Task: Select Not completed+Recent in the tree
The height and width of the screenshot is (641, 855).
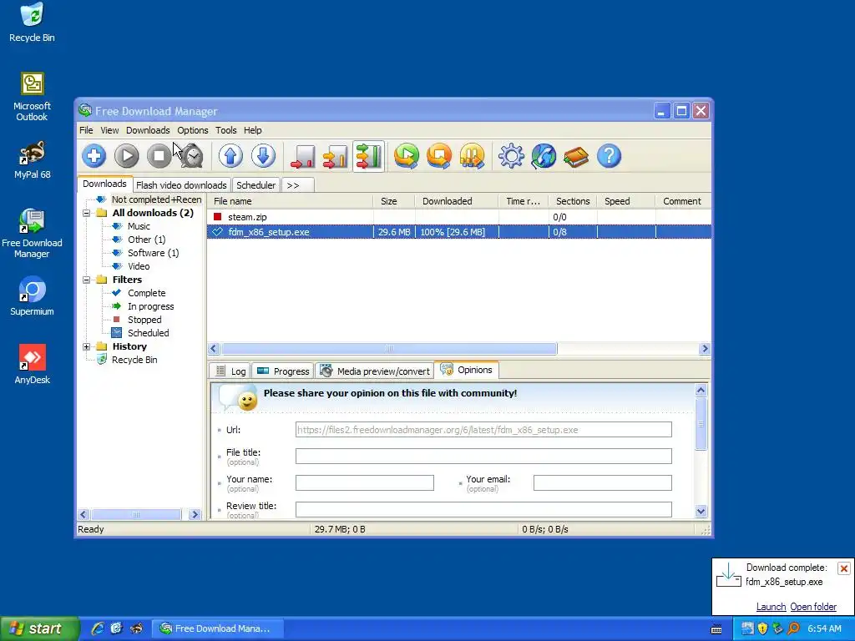Action: (156, 199)
